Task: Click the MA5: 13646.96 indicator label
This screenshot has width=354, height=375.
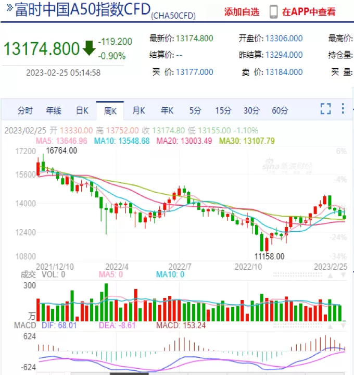Action: tap(61, 141)
